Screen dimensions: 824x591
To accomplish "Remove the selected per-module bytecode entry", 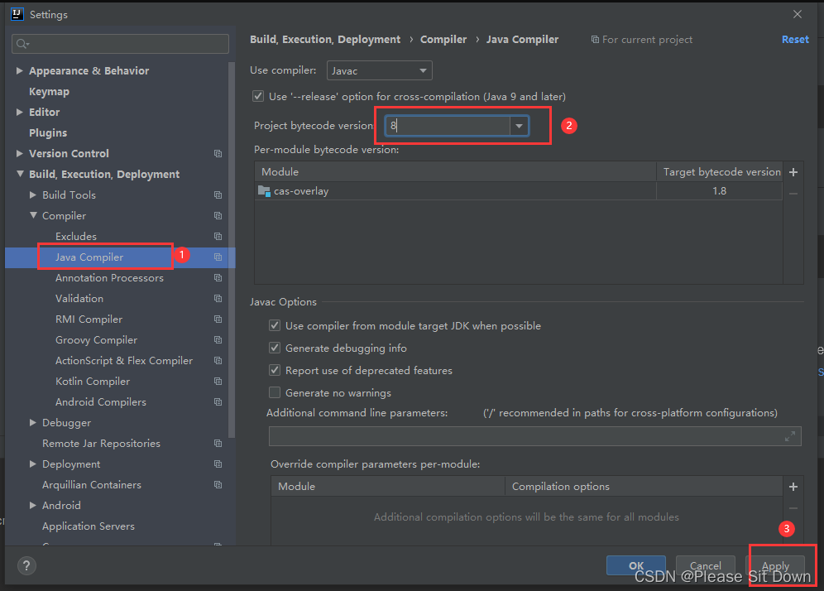I will [x=793, y=194].
